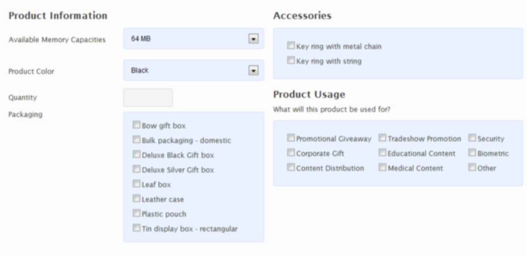The height and width of the screenshot is (256, 527).
Task: Open the Available Memory Capacities dropdown
Action: click(x=194, y=39)
